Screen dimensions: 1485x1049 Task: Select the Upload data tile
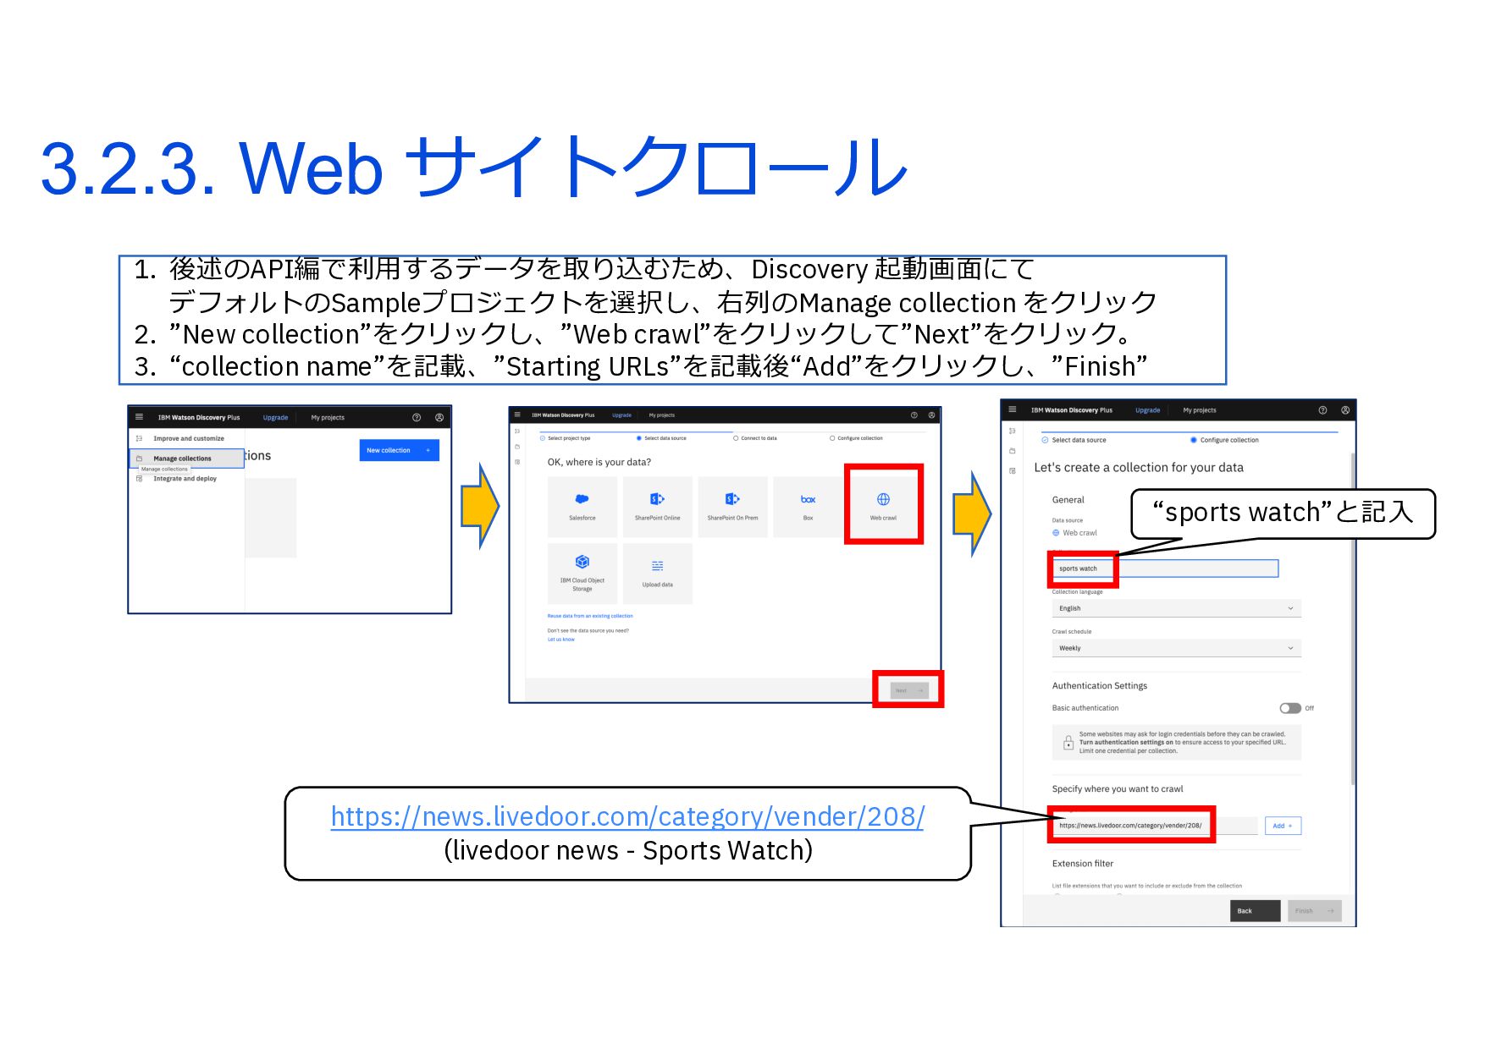point(658,573)
